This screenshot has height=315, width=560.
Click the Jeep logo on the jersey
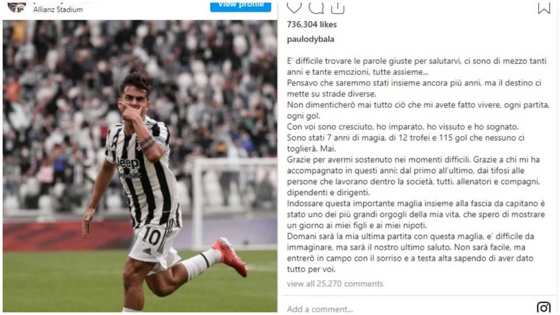(x=127, y=163)
